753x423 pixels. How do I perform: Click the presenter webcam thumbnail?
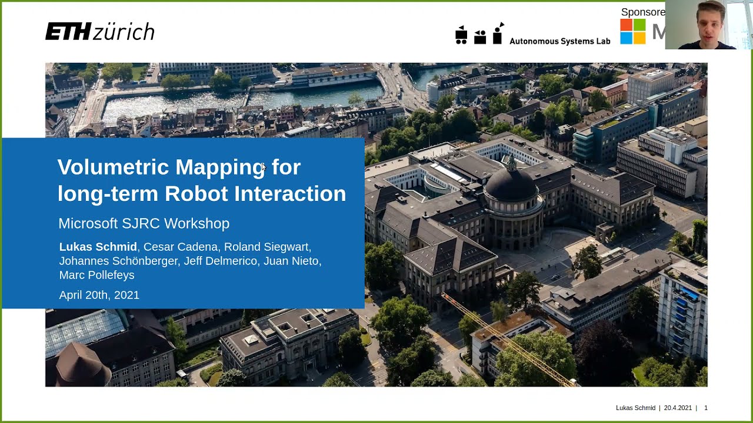[x=709, y=25]
